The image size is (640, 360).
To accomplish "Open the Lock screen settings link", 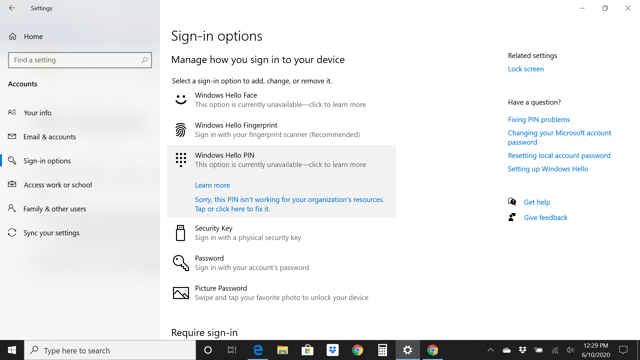I will 526,69.
